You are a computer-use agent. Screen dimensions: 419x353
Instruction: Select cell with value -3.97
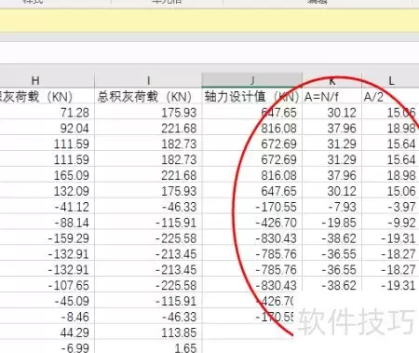pos(390,207)
